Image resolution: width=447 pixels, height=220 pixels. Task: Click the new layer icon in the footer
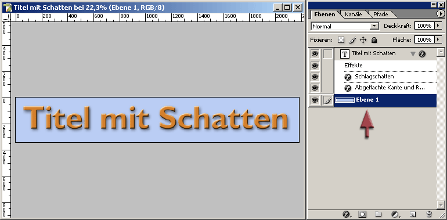(413, 214)
